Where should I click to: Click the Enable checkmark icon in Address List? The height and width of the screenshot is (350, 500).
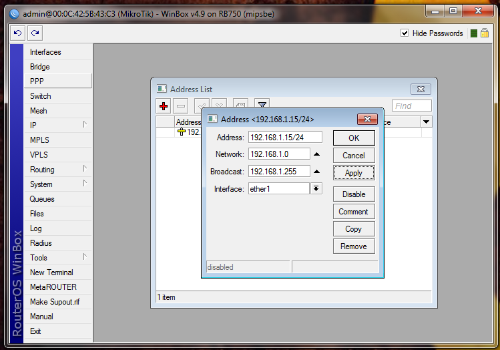click(202, 104)
